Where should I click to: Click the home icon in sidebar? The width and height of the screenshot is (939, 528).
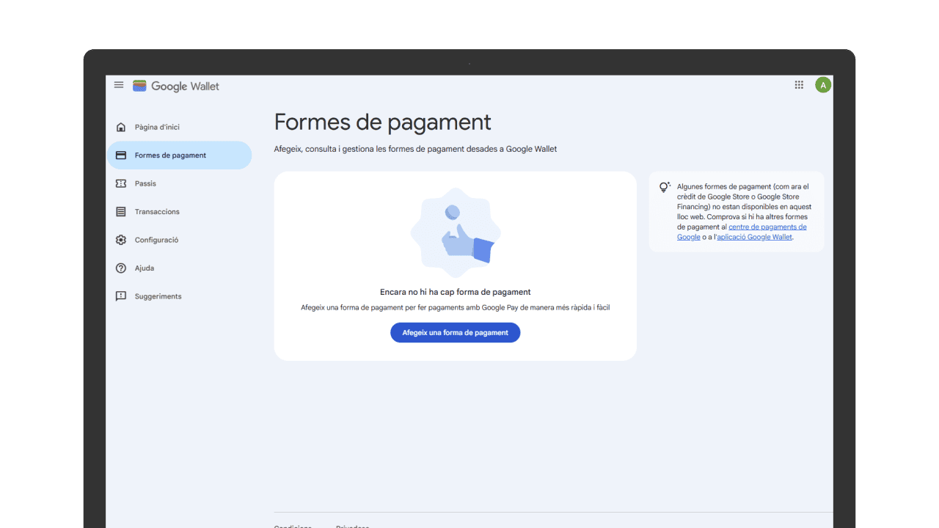point(121,128)
